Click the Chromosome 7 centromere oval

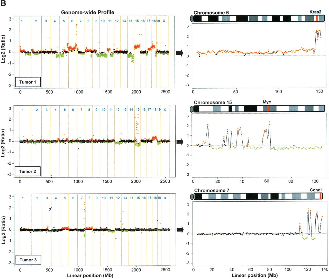pos(191,197)
